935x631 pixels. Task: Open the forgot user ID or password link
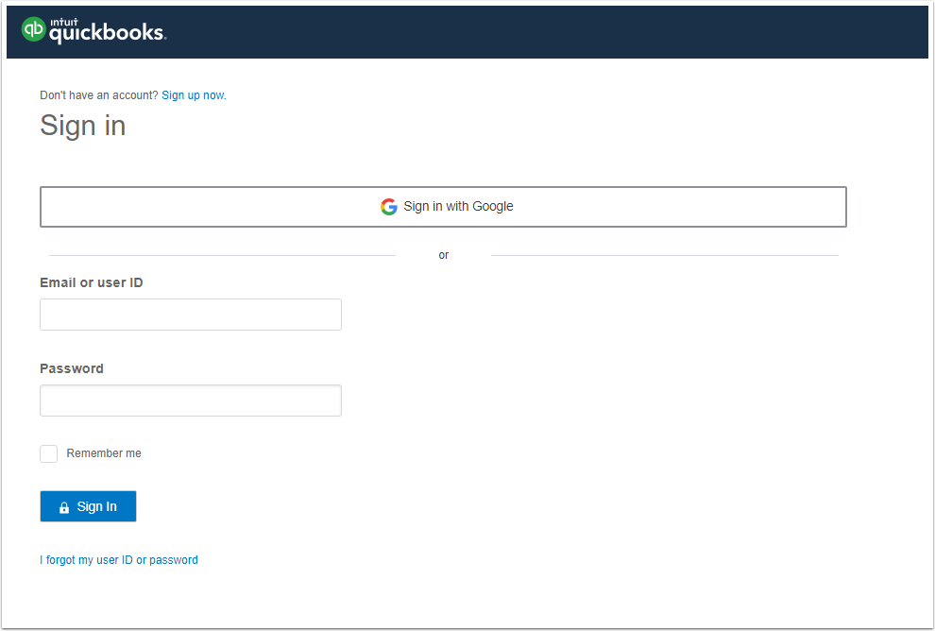click(119, 560)
